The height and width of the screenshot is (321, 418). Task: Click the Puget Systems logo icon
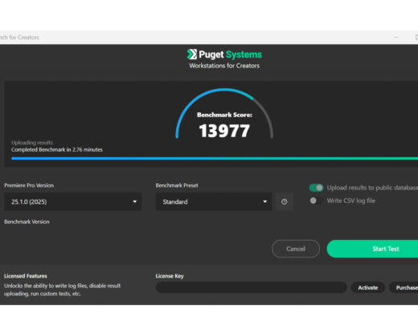pyautogui.click(x=192, y=55)
